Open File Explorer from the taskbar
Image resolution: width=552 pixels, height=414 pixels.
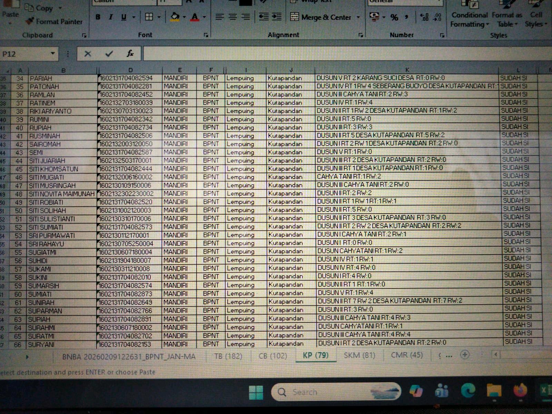(x=494, y=391)
